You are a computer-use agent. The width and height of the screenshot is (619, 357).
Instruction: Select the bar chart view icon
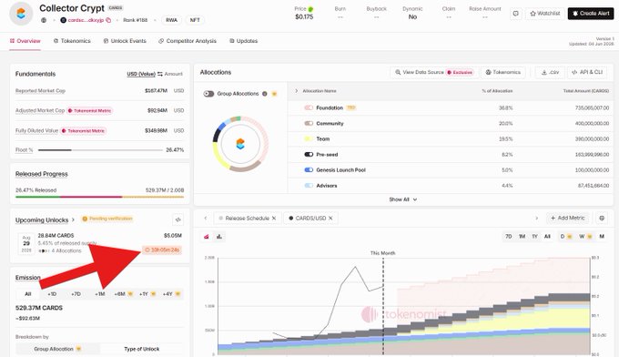click(x=219, y=237)
